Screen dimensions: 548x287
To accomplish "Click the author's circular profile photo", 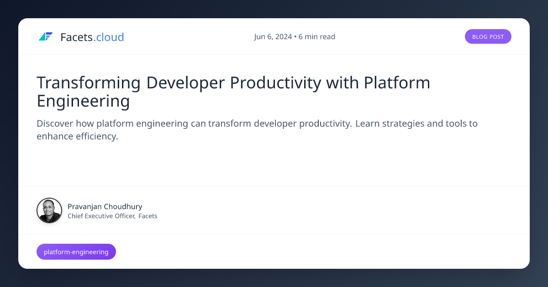I will click(x=49, y=210).
